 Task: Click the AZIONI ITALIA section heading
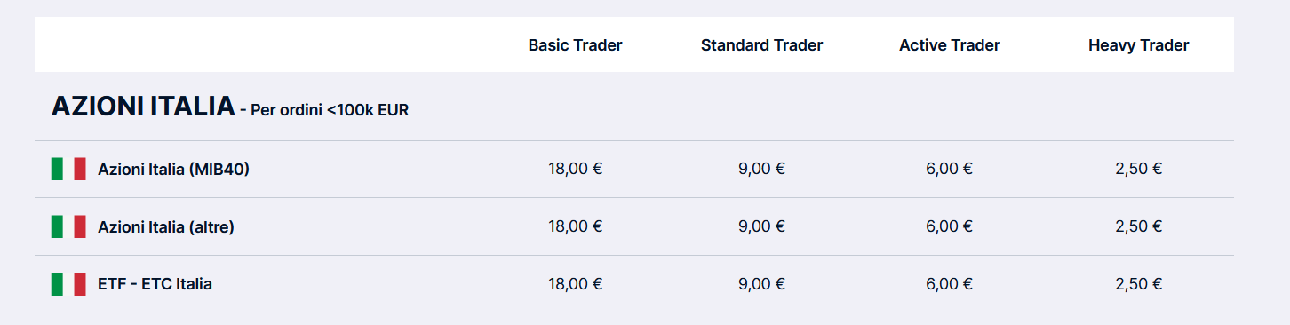click(143, 107)
